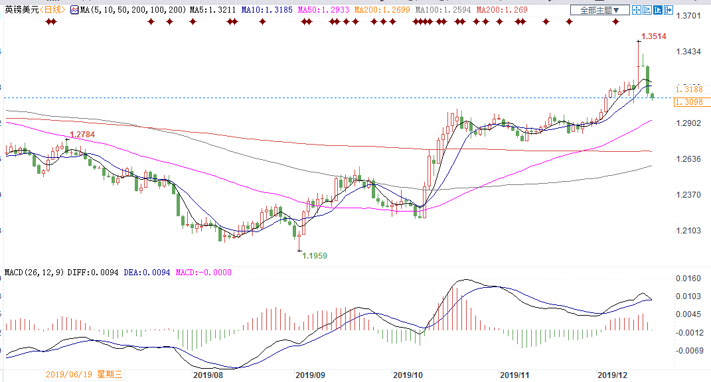
Task: Select the blue DEA:0.0094 readout
Action: [x=147, y=273]
